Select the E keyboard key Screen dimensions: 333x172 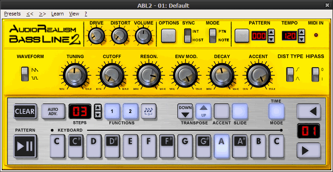click(130, 146)
